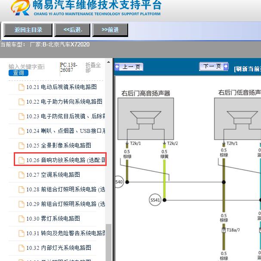This screenshot has height=261, width=261.
Task: Click the 返回主目录 button
Action: coord(28,30)
